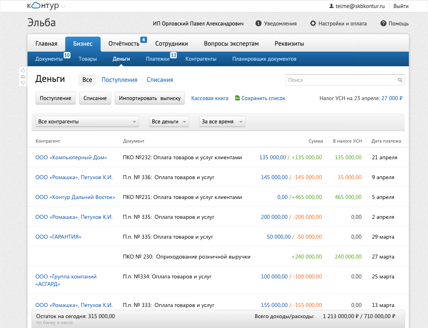
Task: Click the Эльба product title
Action: tap(41, 23)
